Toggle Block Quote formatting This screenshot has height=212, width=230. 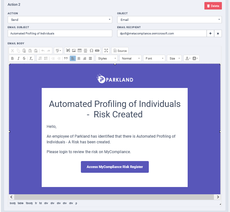click(66, 59)
